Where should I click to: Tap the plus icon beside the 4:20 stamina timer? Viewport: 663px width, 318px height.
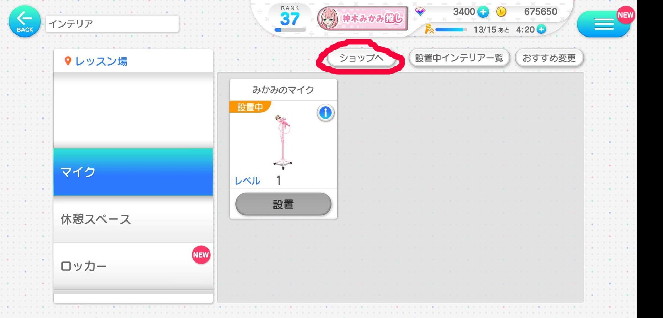[x=541, y=29]
